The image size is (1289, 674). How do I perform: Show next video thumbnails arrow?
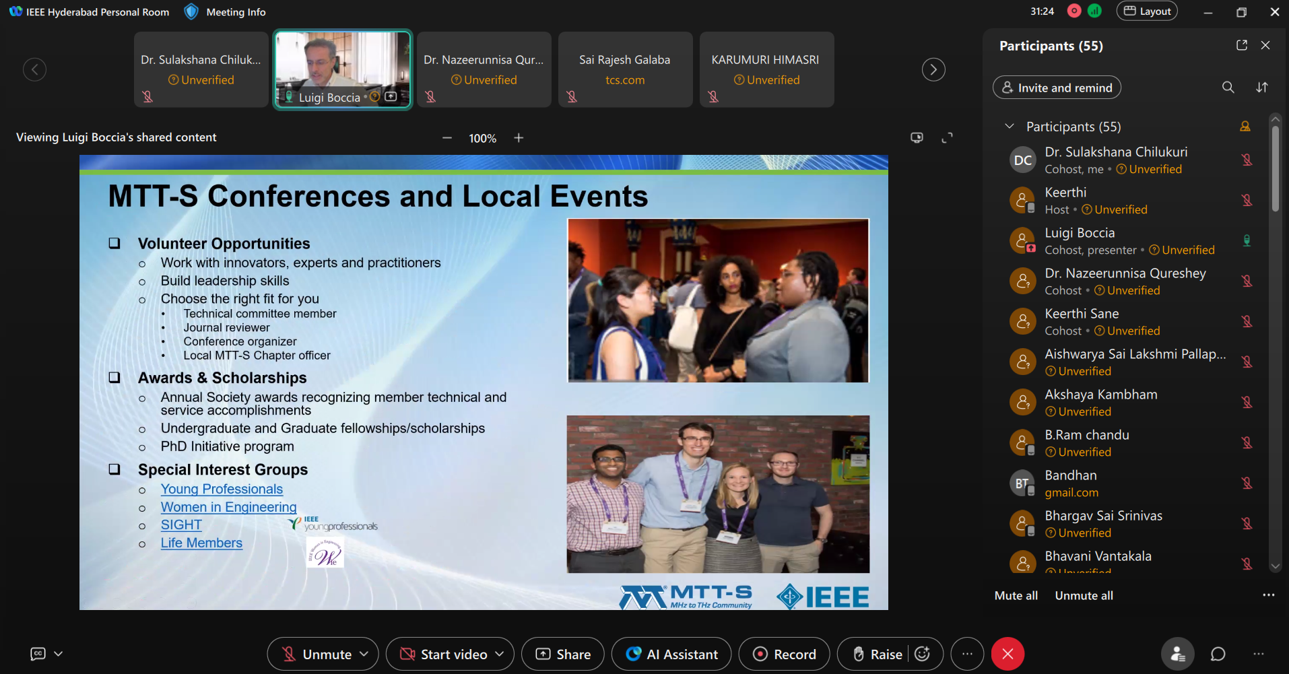933,69
